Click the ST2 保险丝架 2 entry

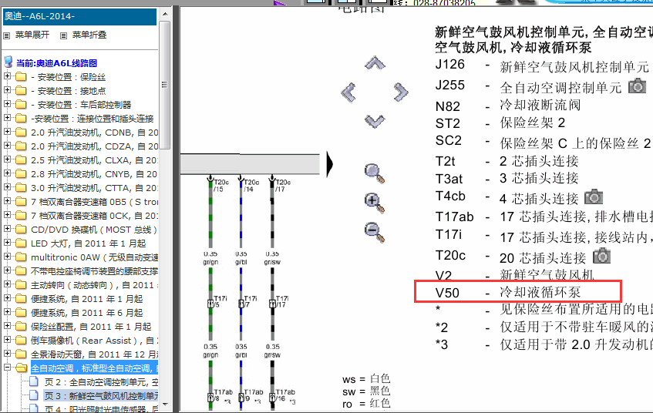click(500, 123)
